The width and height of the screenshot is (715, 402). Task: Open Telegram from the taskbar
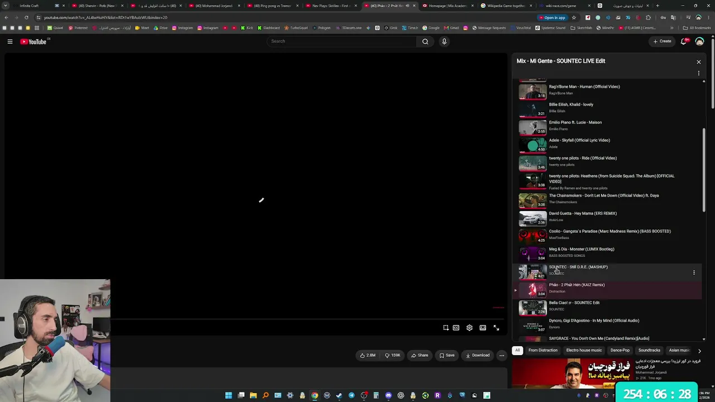tap(351, 395)
